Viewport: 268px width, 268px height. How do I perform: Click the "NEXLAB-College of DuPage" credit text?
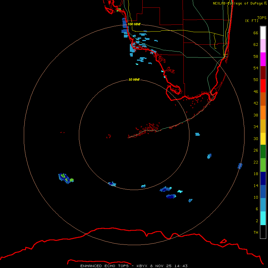tap(238, 3)
